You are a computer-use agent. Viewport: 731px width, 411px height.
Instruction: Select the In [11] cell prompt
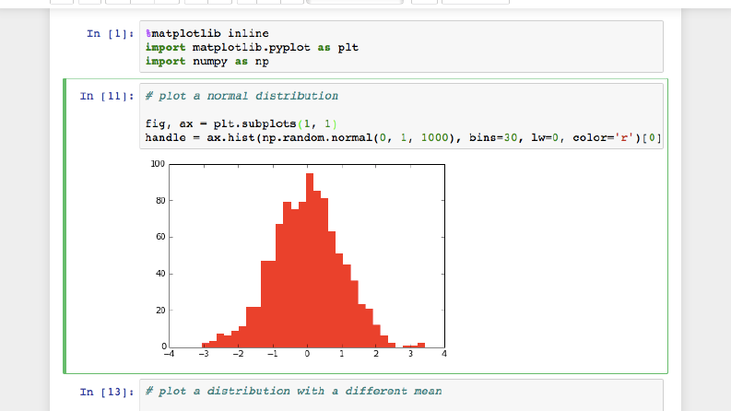pos(107,96)
